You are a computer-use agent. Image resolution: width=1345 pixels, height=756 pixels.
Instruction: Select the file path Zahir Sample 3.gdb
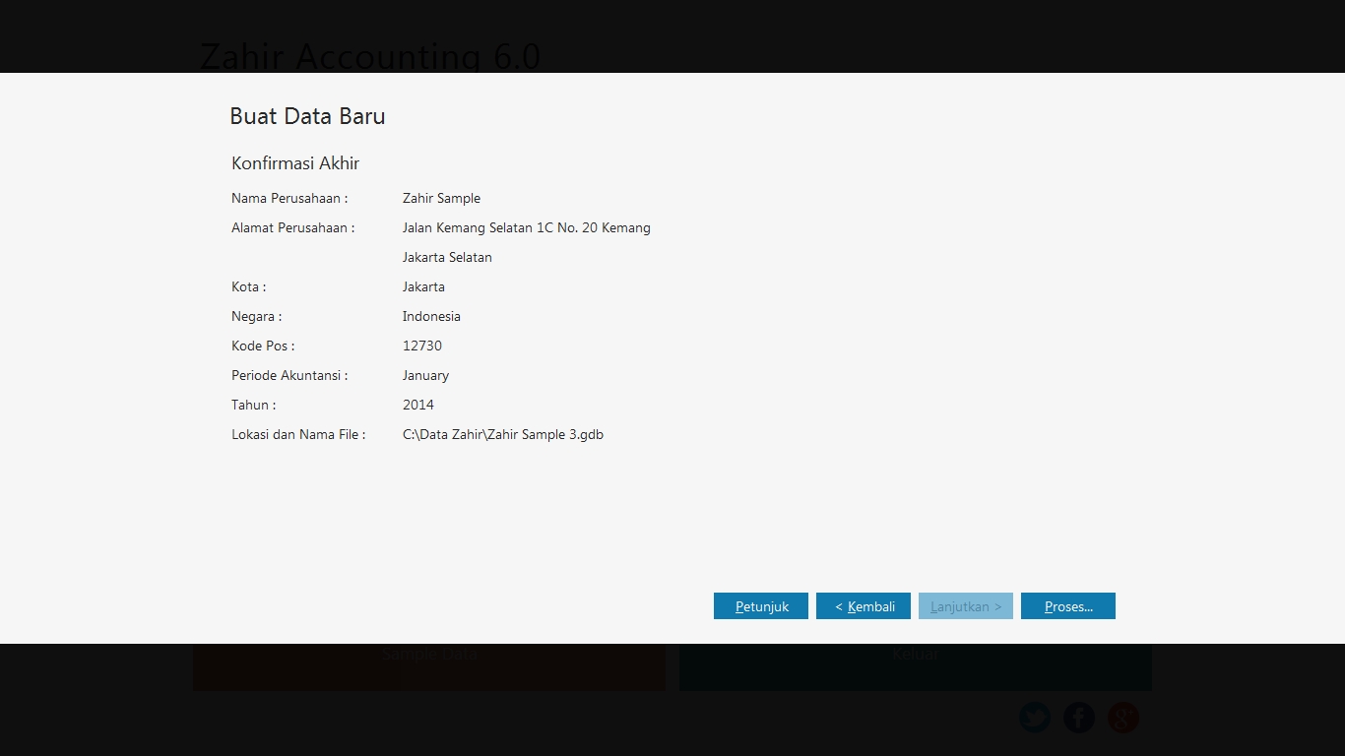pos(503,434)
